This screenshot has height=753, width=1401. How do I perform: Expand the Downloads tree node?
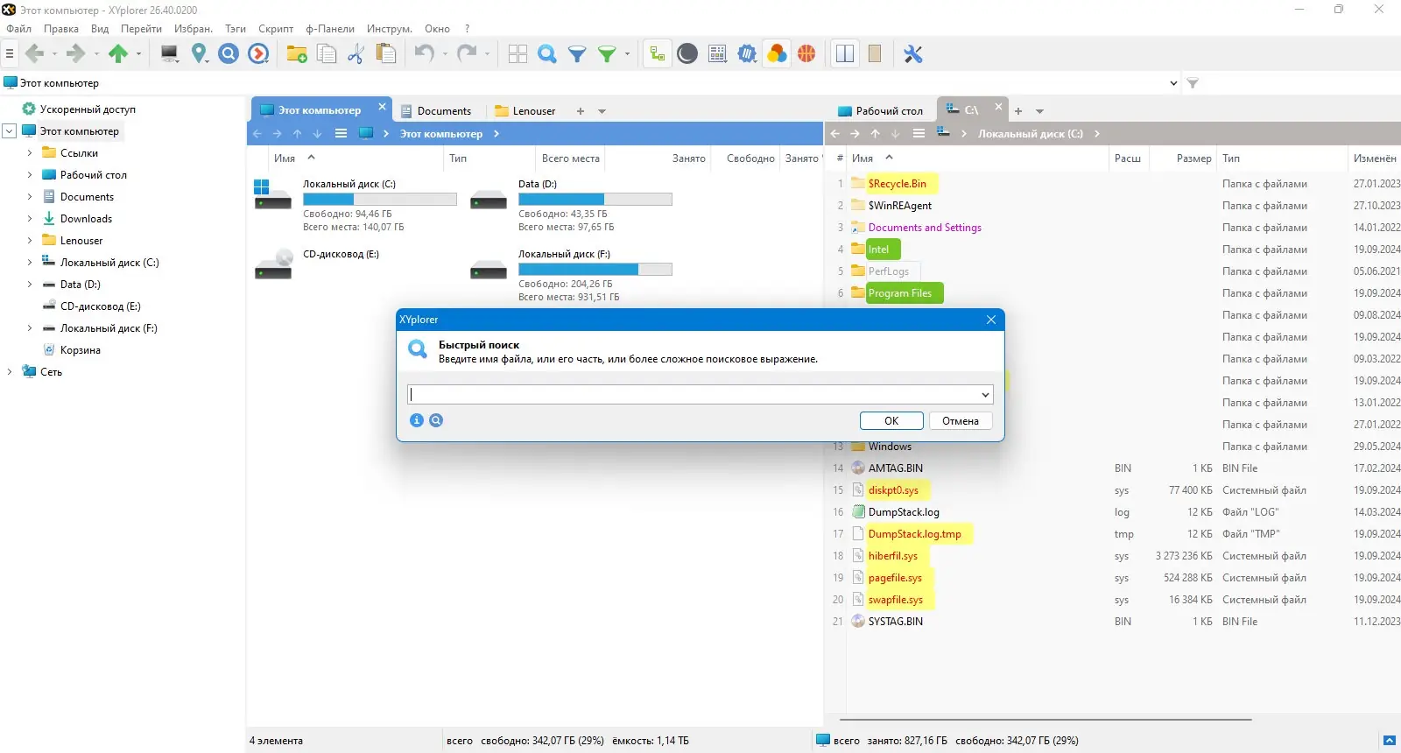coord(30,219)
